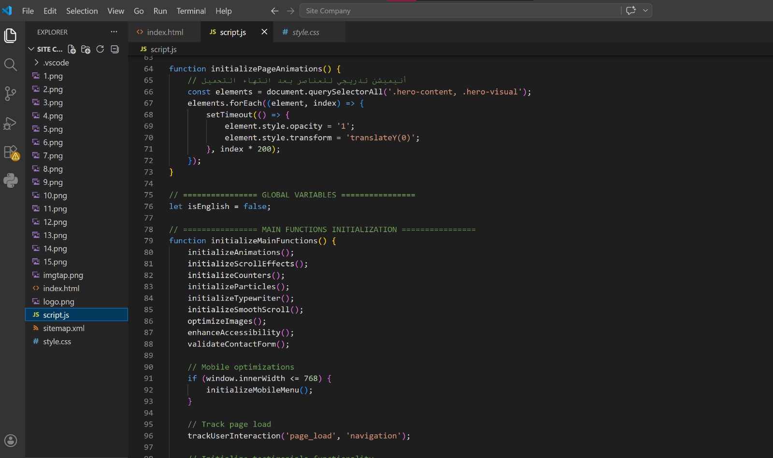Open the Search view in activity bar
Viewport: 773px width, 458px height.
(x=11, y=65)
